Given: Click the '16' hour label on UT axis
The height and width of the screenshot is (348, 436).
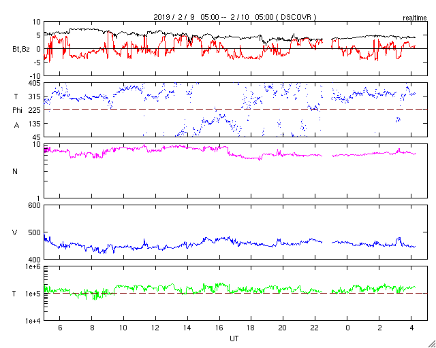Looking at the screenshot, I should pos(219,328).
